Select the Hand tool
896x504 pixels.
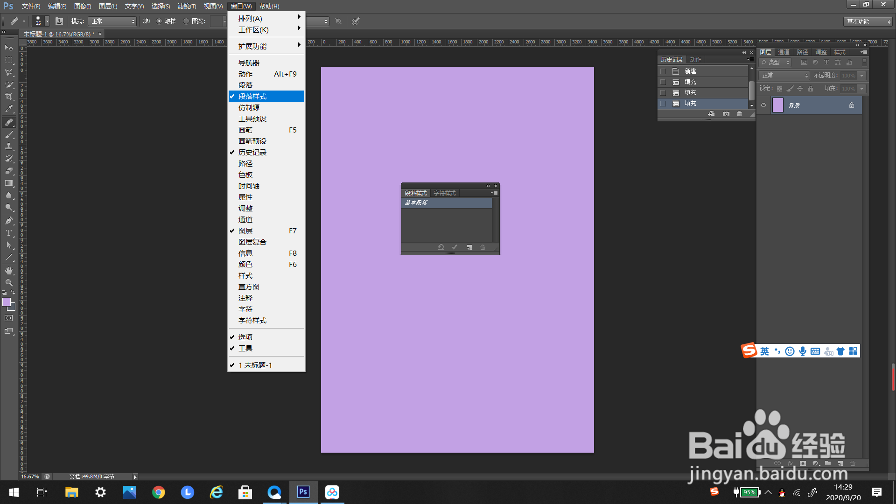9,271
